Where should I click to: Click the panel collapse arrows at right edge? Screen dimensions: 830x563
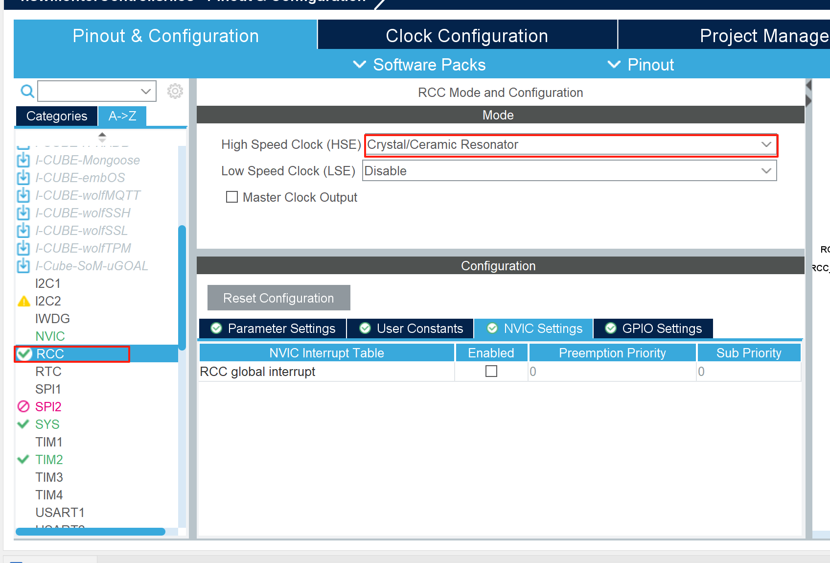[x=808, y=93]
